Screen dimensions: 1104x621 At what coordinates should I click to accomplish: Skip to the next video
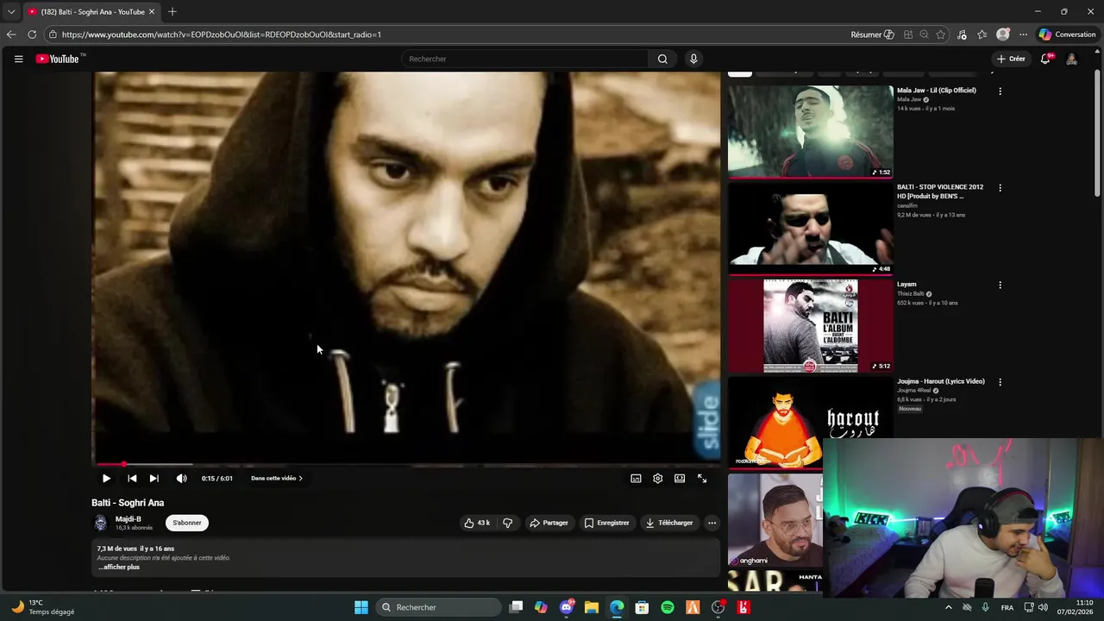pos(154,478)
